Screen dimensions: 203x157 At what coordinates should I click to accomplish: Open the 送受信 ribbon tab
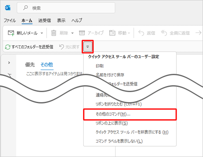(45, 21)
